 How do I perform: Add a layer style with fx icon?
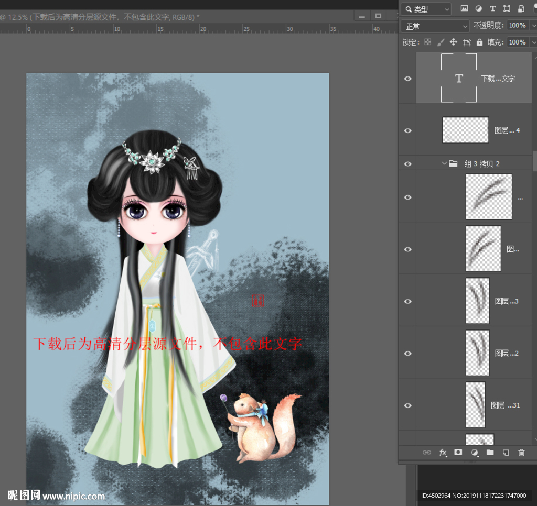coord(443,453)
